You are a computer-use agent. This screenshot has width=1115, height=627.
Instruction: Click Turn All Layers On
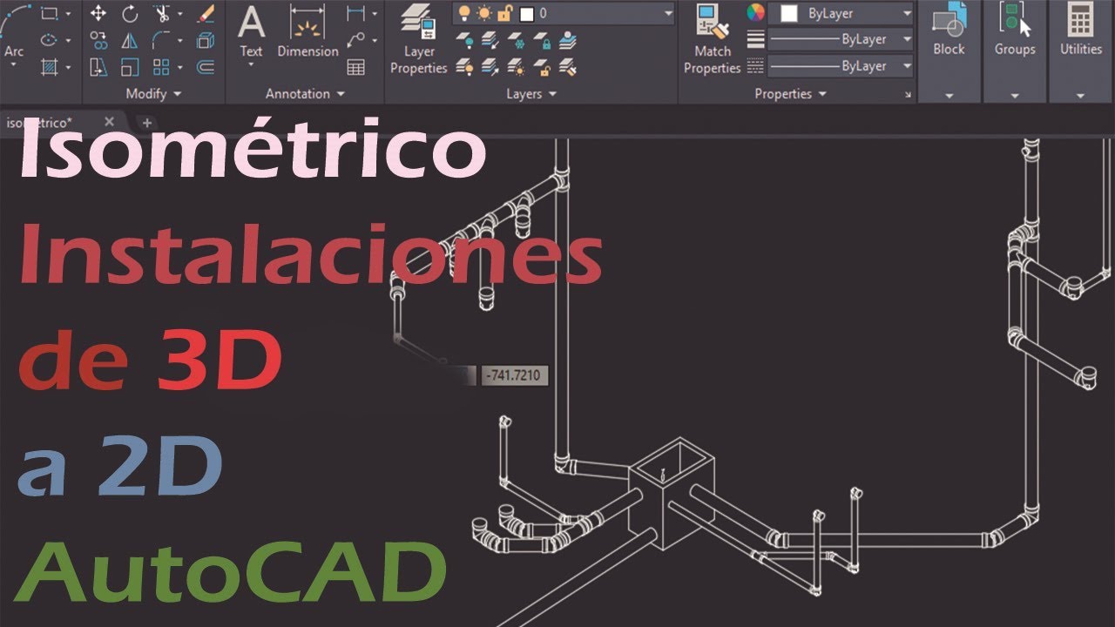tap(465, 65)
